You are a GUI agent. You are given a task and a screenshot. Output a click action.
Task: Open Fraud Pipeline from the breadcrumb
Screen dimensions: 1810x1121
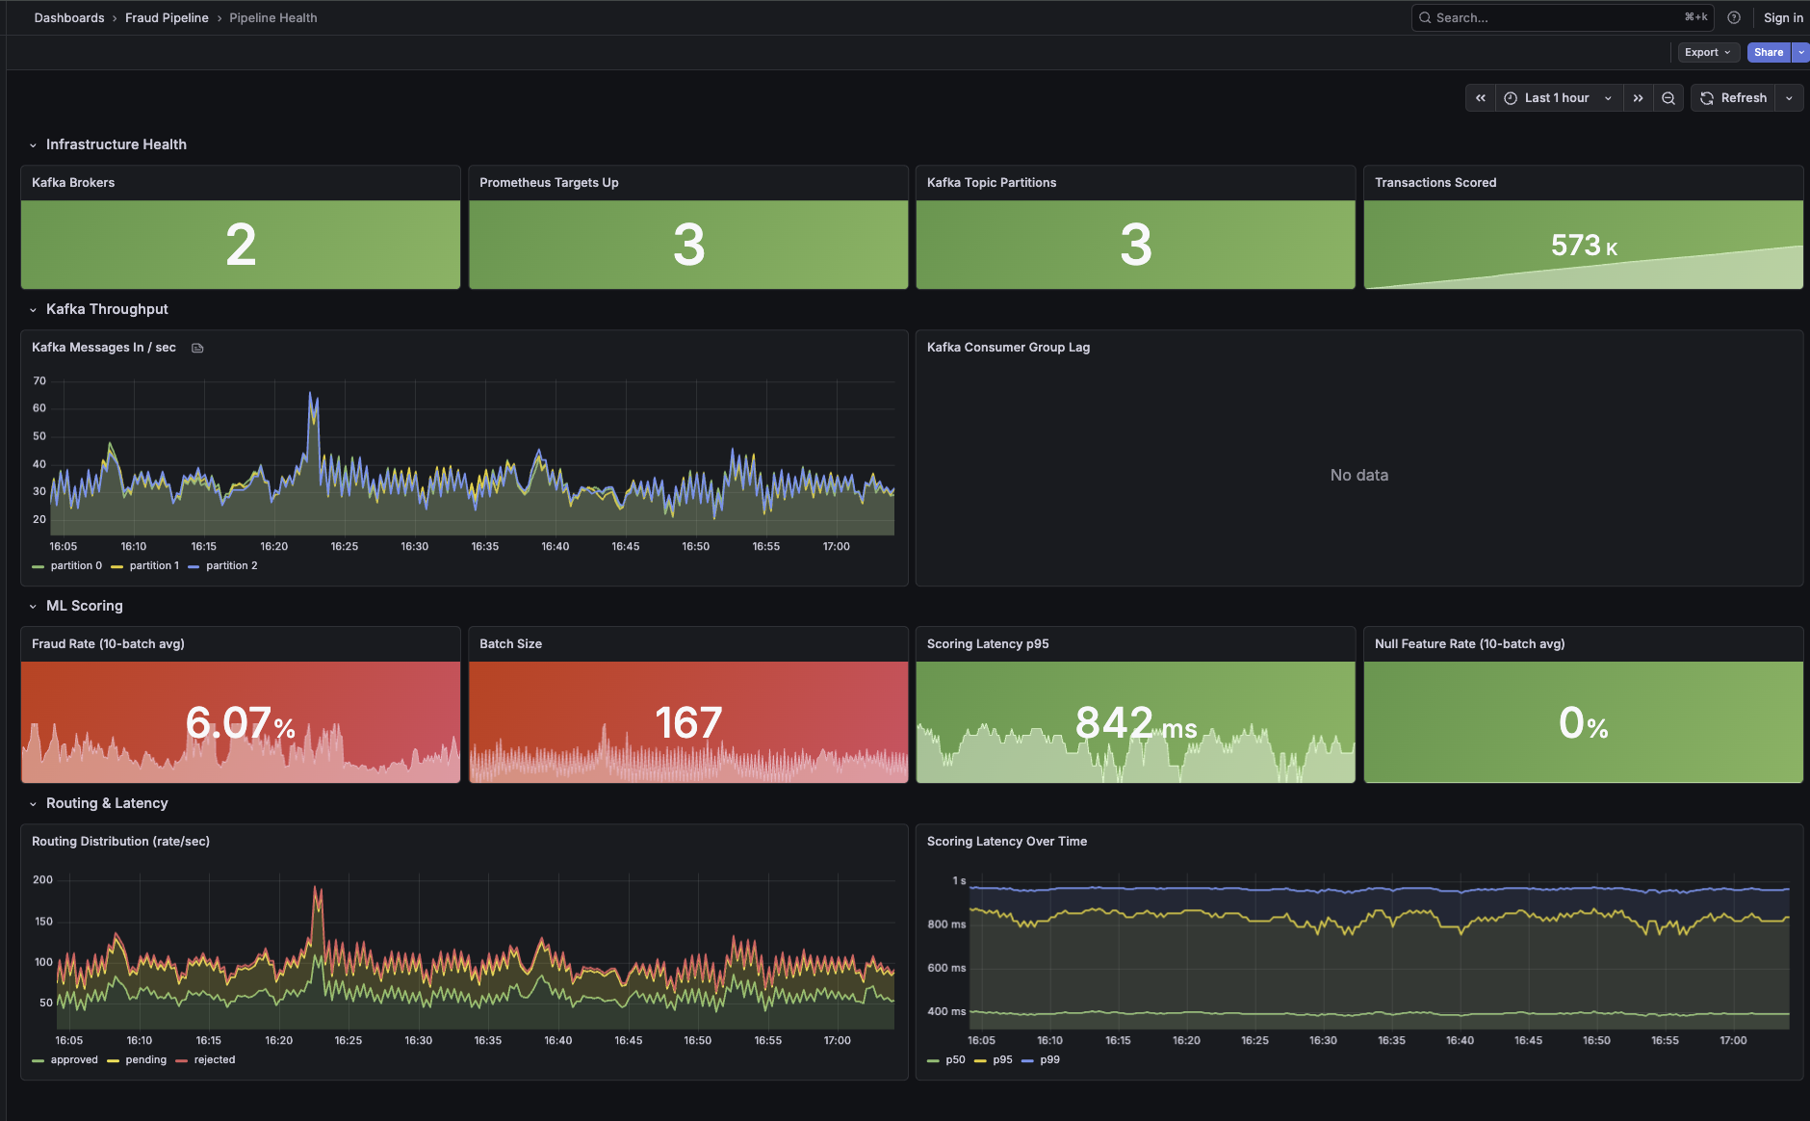pyautogui.click(x=167, y=17)
